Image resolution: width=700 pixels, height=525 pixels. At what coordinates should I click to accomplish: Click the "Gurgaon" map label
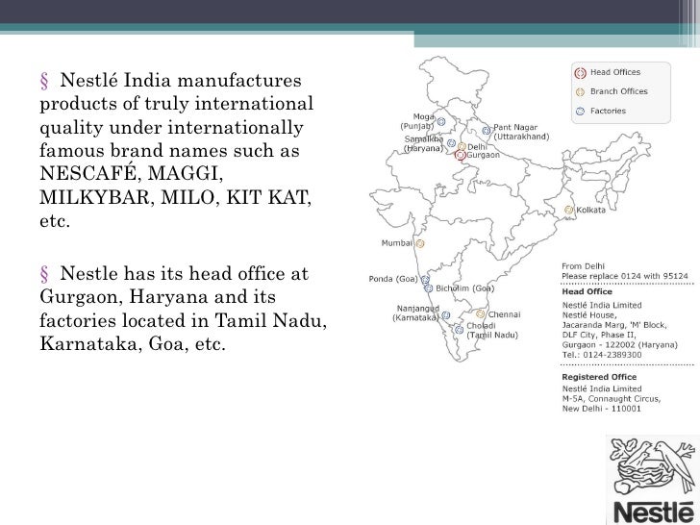483,155
